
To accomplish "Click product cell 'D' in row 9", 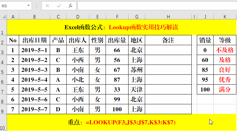I will tap(58, 109).
